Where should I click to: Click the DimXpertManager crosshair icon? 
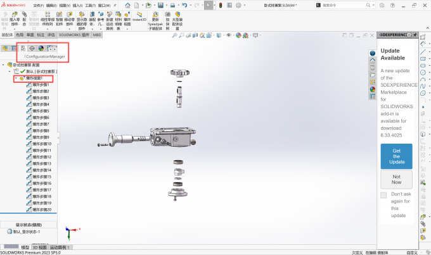[x=32, y=48]
